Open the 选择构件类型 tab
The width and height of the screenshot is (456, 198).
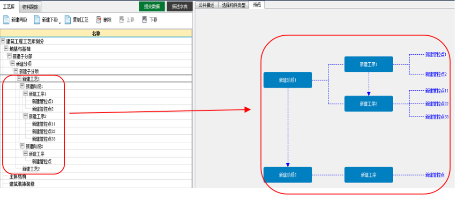coord(233,5)
